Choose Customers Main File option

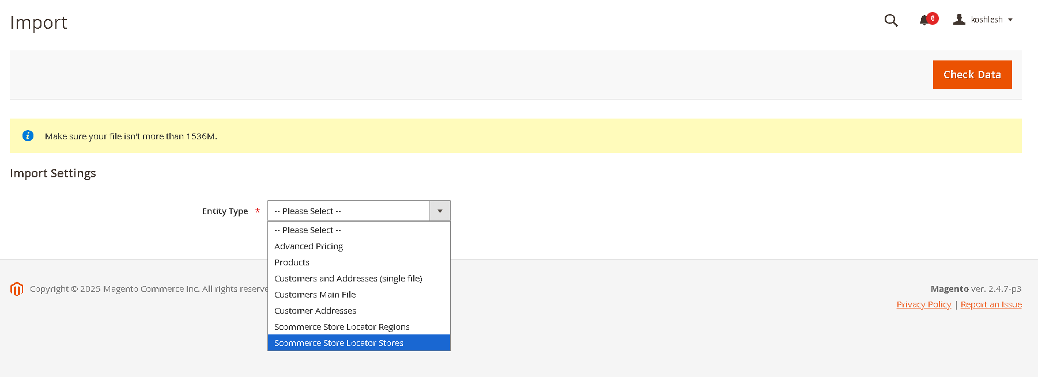[x=315, y=295]
